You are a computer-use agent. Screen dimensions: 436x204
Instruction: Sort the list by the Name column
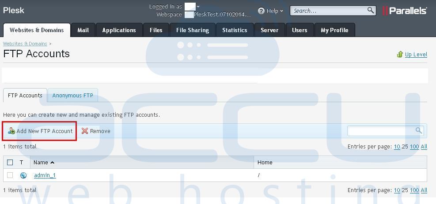pyautogui.click(x=41, y=163)
